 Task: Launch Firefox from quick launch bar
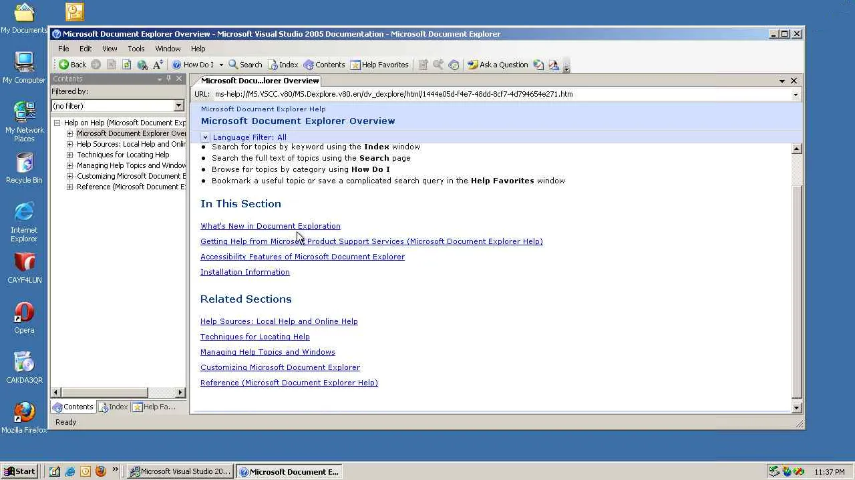coord(101,471)
